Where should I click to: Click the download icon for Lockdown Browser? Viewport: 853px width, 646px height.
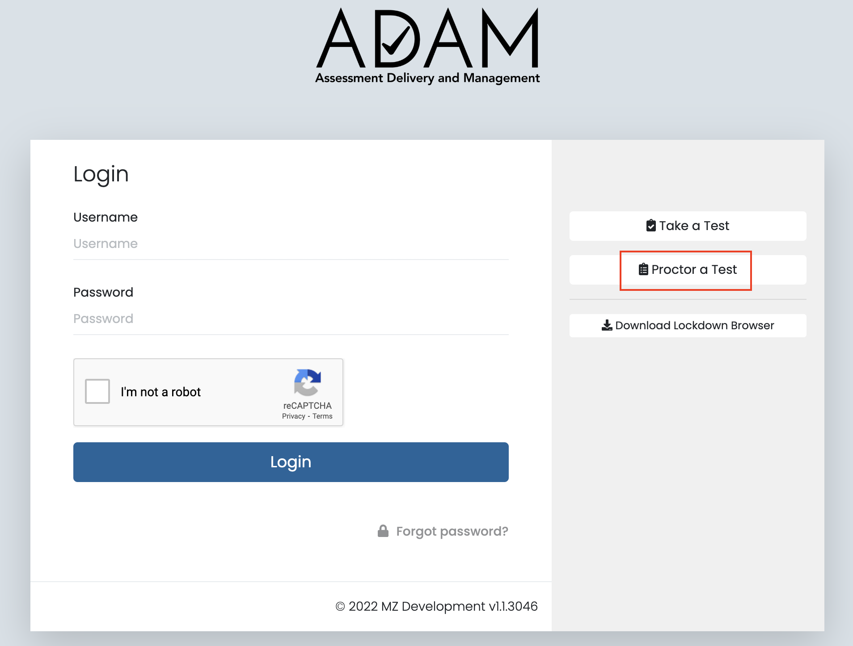[607, 325]
